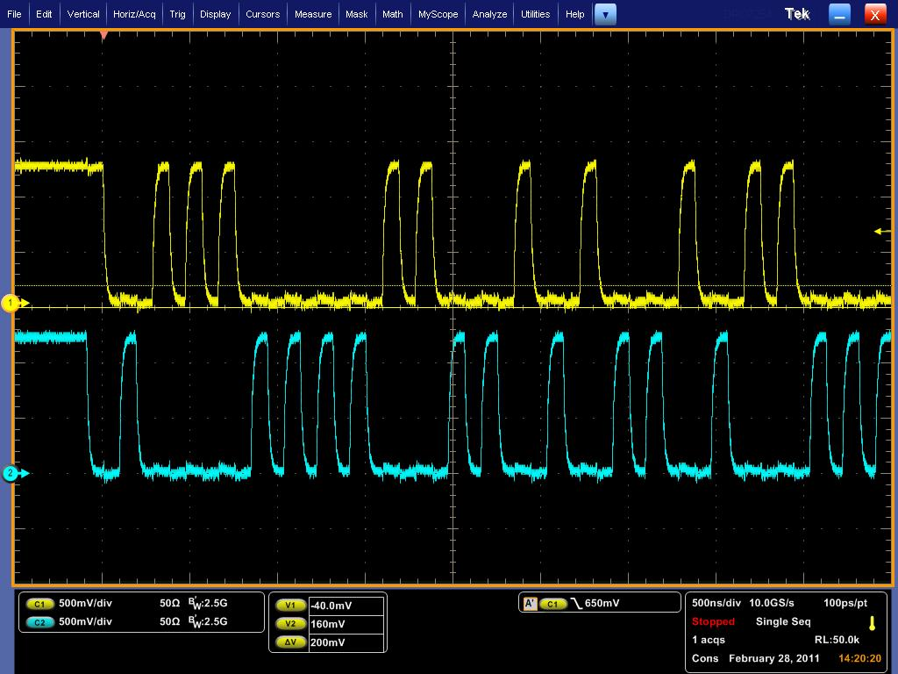Open the Vertical menu
Image resolution: width=898 pixels, height=674 pixels.
point(83,14)
